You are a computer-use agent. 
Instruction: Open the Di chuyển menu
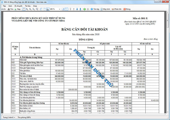point(18,5)
